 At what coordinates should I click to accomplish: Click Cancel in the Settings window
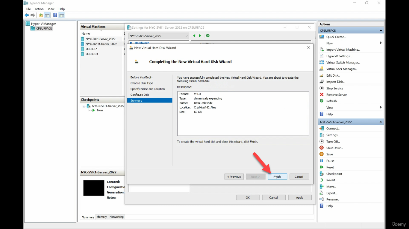274,197
